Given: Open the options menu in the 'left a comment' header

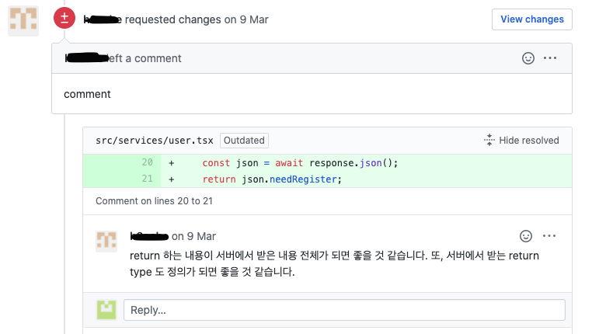Looking at the screenshot, I should [550, 58].
